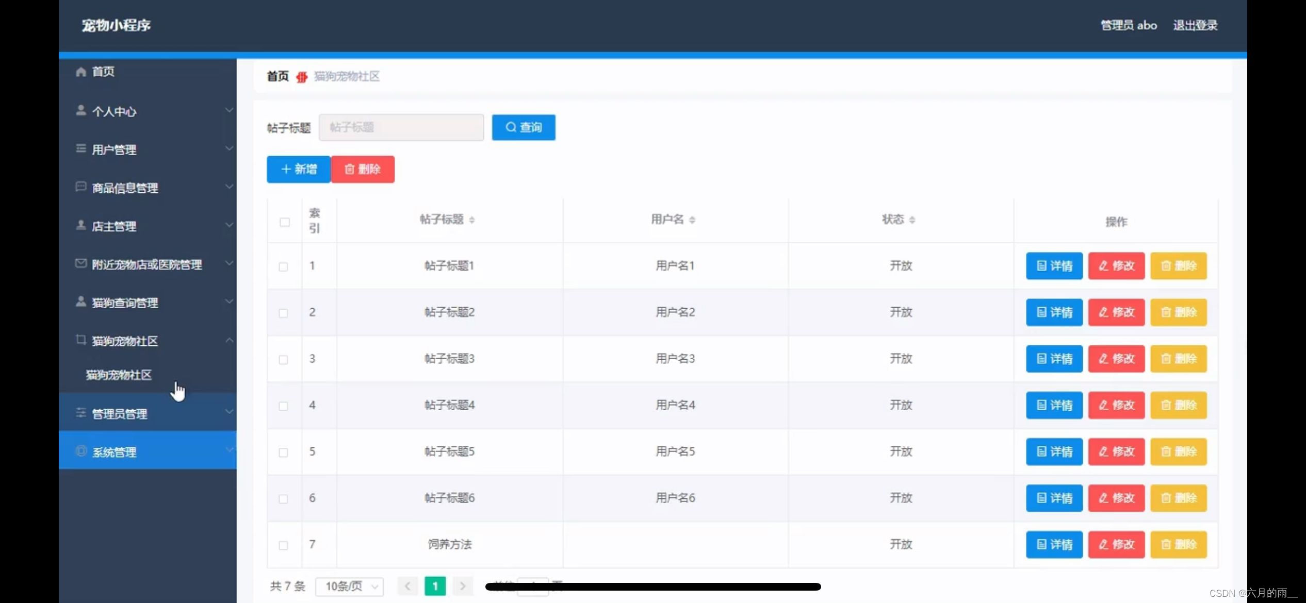The height and width of the screenshot is (603, 1306).
Task: Toggle the select-all checkbox in table header
Action: [284, 222]
